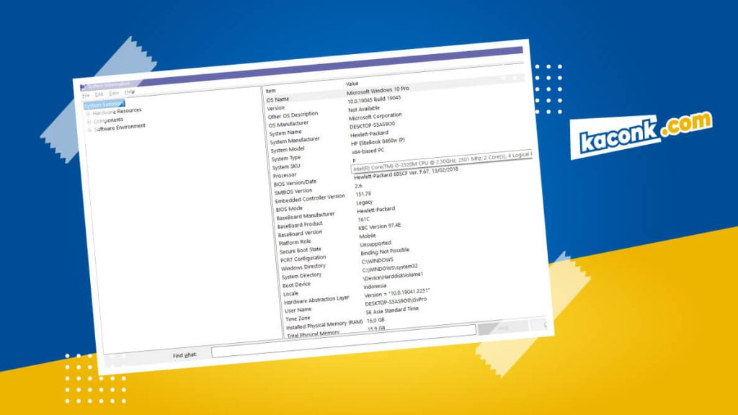
Task: Select Installed Physical Memory (RAM) item
Action: tap(325, 325)
